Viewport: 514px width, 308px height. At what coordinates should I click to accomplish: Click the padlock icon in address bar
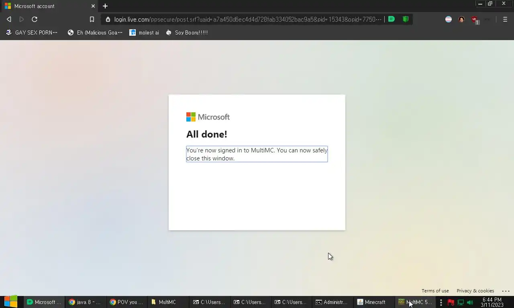[108, 19]
